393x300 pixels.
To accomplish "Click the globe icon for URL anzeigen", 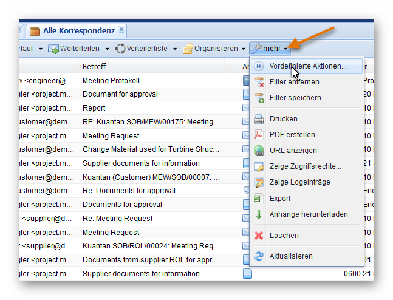I will click(259, 151).
